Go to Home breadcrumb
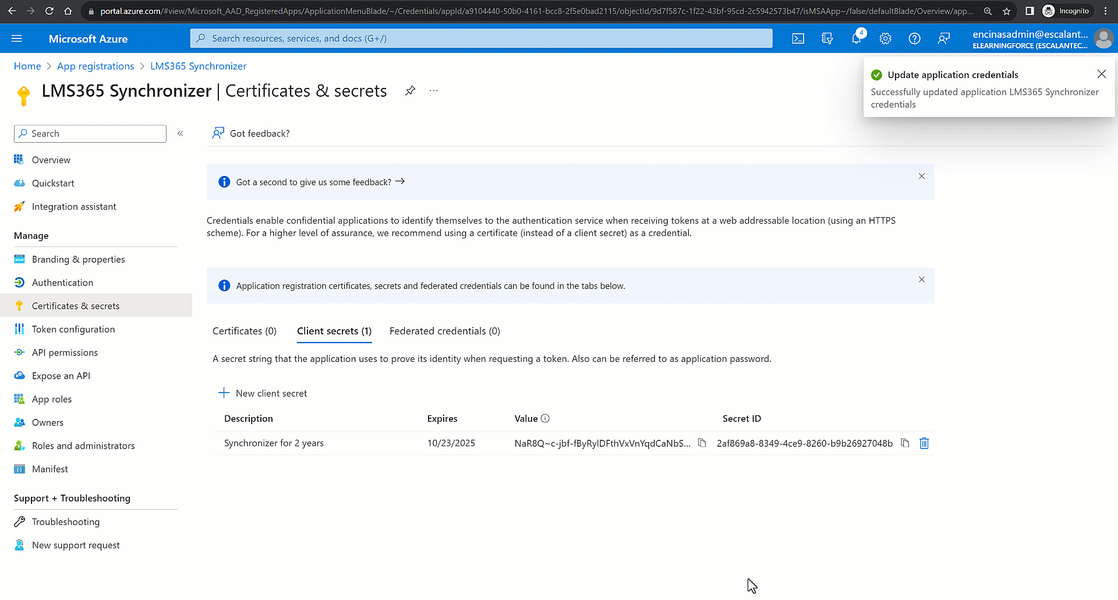 pyautogui.click(x=27, y=66)
